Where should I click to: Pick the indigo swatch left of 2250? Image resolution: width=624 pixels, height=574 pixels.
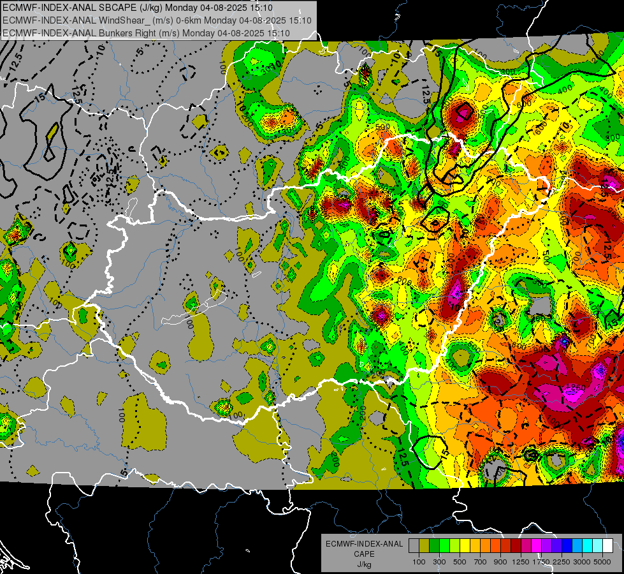(556, 545)
